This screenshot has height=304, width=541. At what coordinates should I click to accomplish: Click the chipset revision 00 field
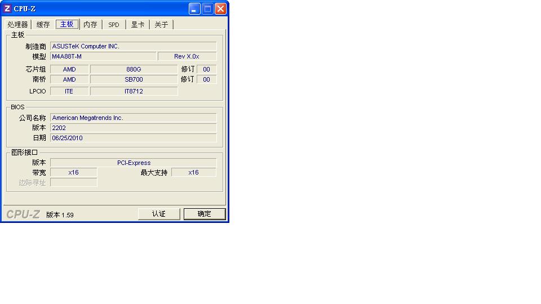click(207, 69)
